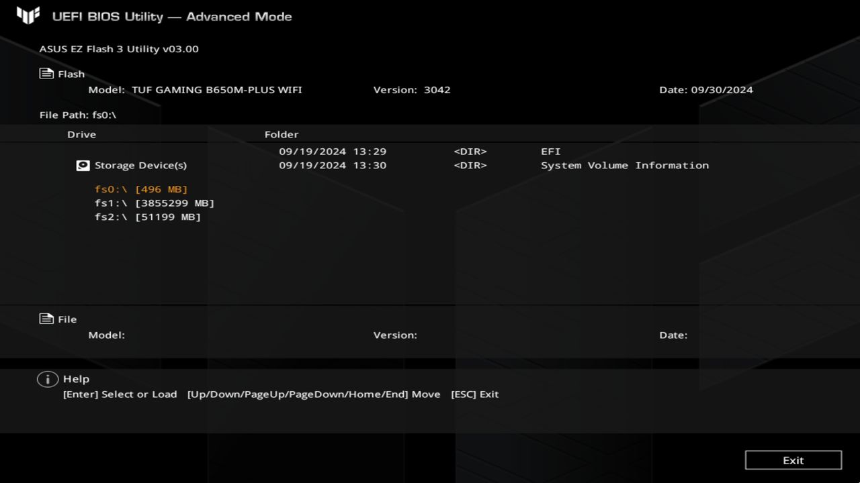Click the 09/19/2024 13:30 timestamp
The image size is (860, 483).
click(333, 165)
